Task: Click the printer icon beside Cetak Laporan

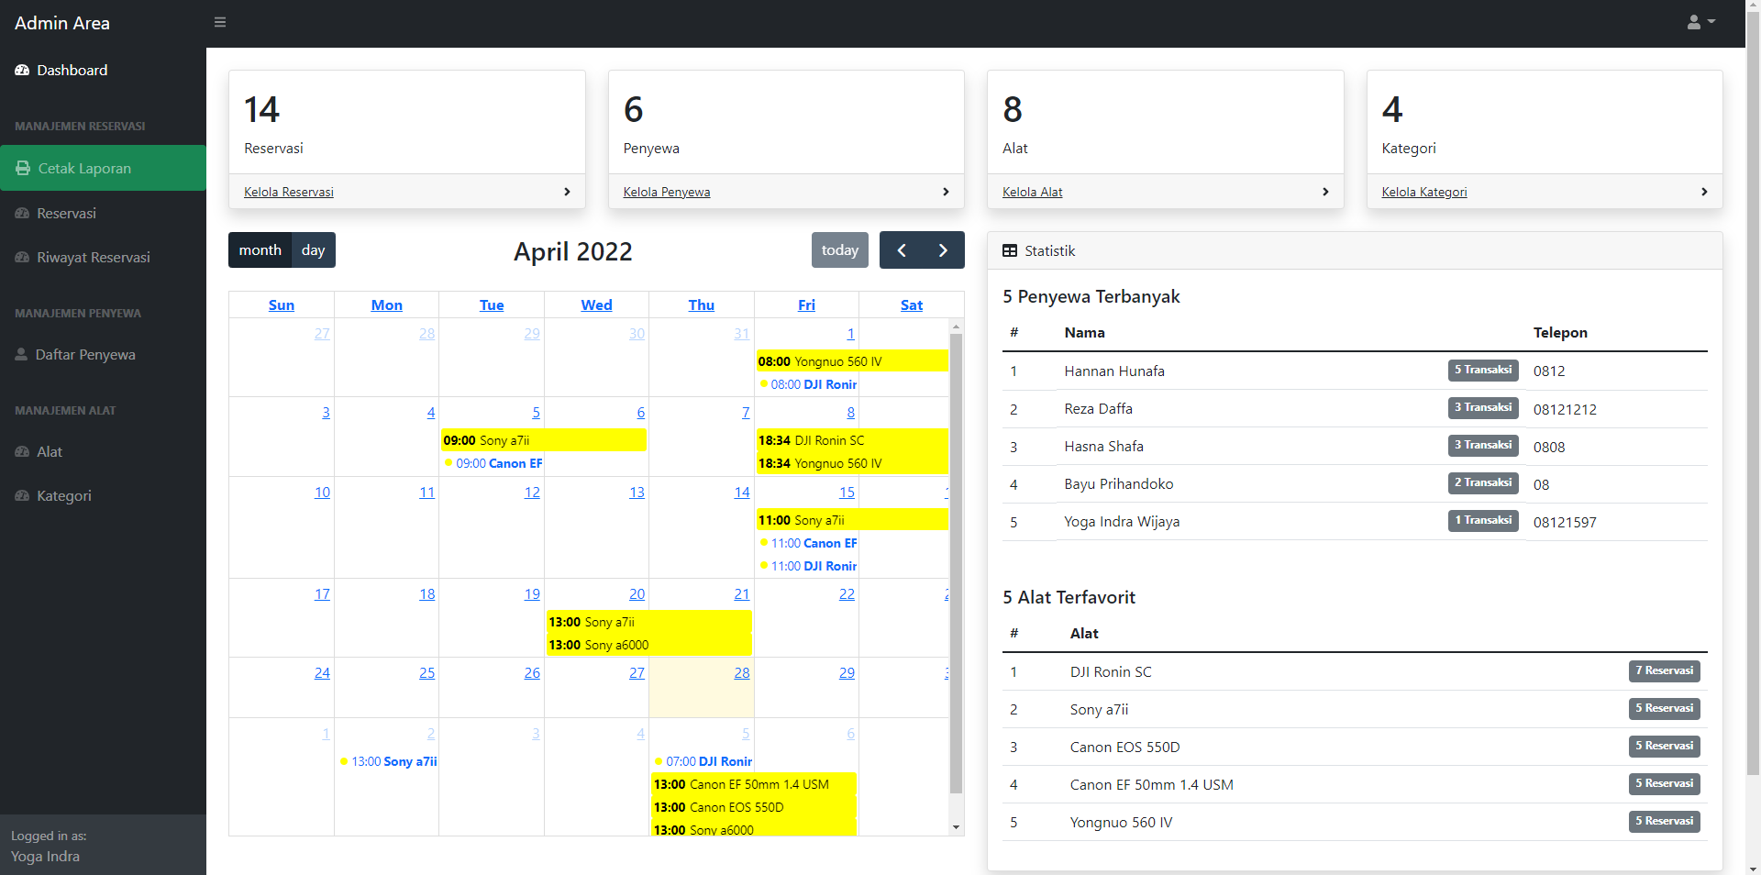Action: [23, 168]
